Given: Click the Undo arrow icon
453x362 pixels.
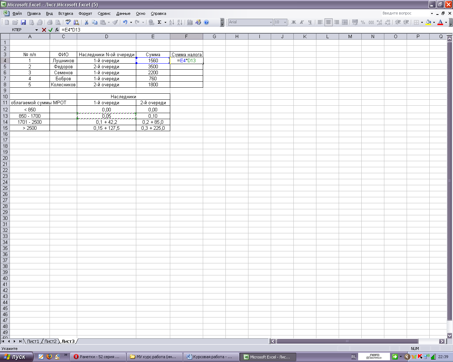Looking at the screenshot, I should point(125,22).
